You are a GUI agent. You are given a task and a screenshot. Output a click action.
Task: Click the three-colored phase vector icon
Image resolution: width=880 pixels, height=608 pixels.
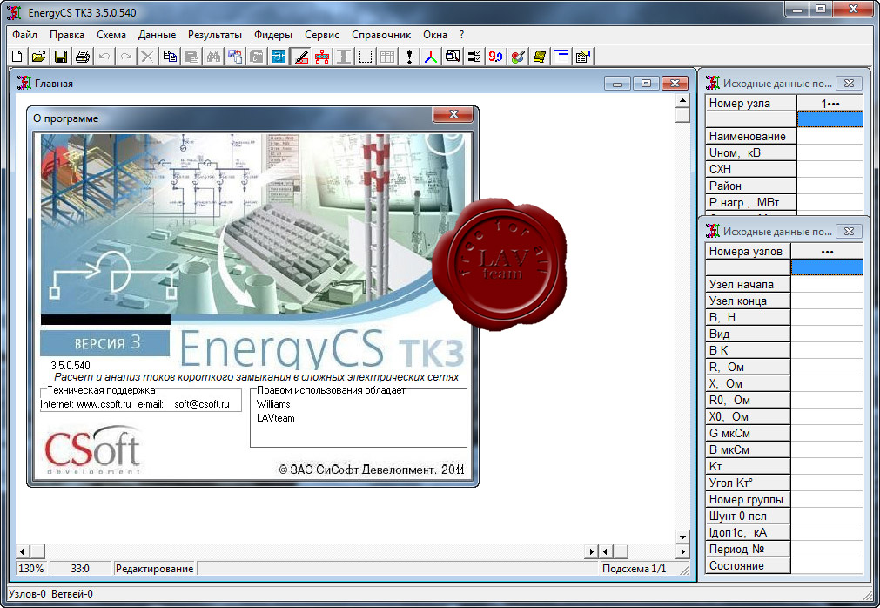[431, 56]
